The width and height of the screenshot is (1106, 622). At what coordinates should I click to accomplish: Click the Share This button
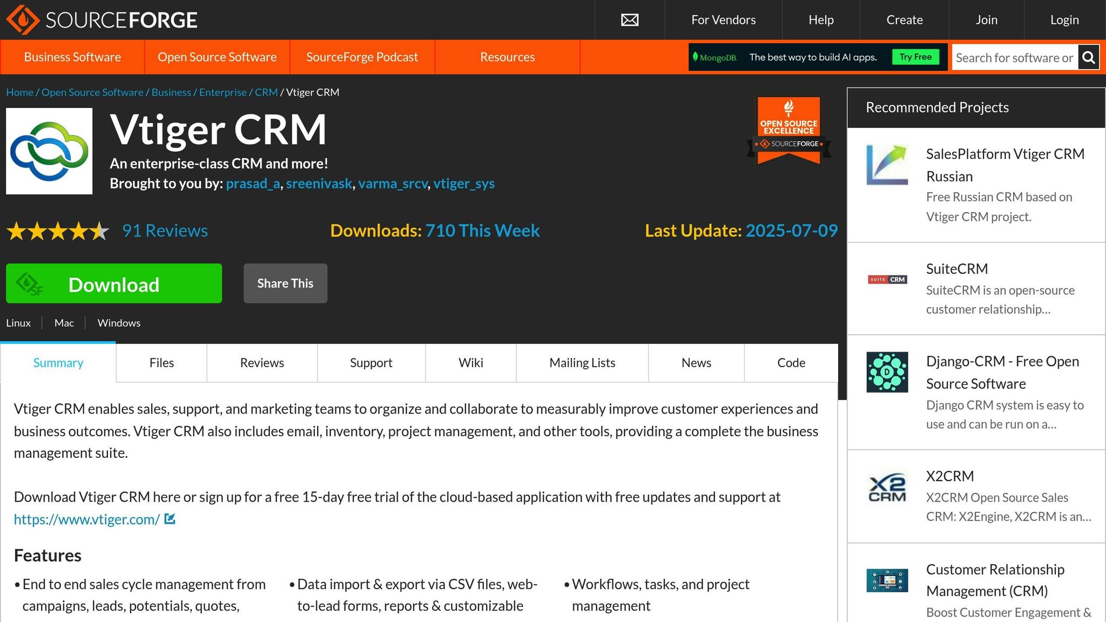[x=285, y=283]
